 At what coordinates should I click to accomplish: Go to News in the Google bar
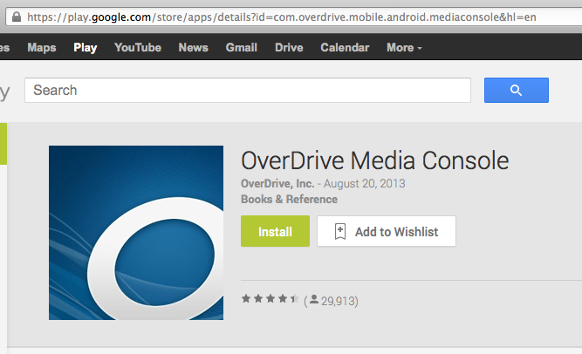[x=194, y=47]
